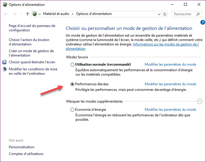Minimize the Options d'alimentation window

(x=172, y=4)
